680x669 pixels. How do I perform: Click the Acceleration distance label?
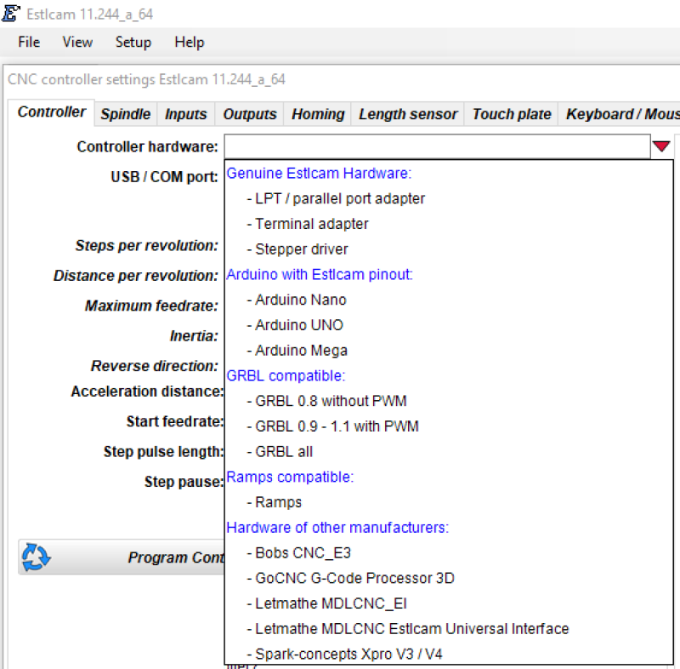click(147, 392)
